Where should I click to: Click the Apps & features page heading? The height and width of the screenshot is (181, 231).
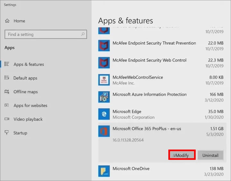[x=126, y=21]
